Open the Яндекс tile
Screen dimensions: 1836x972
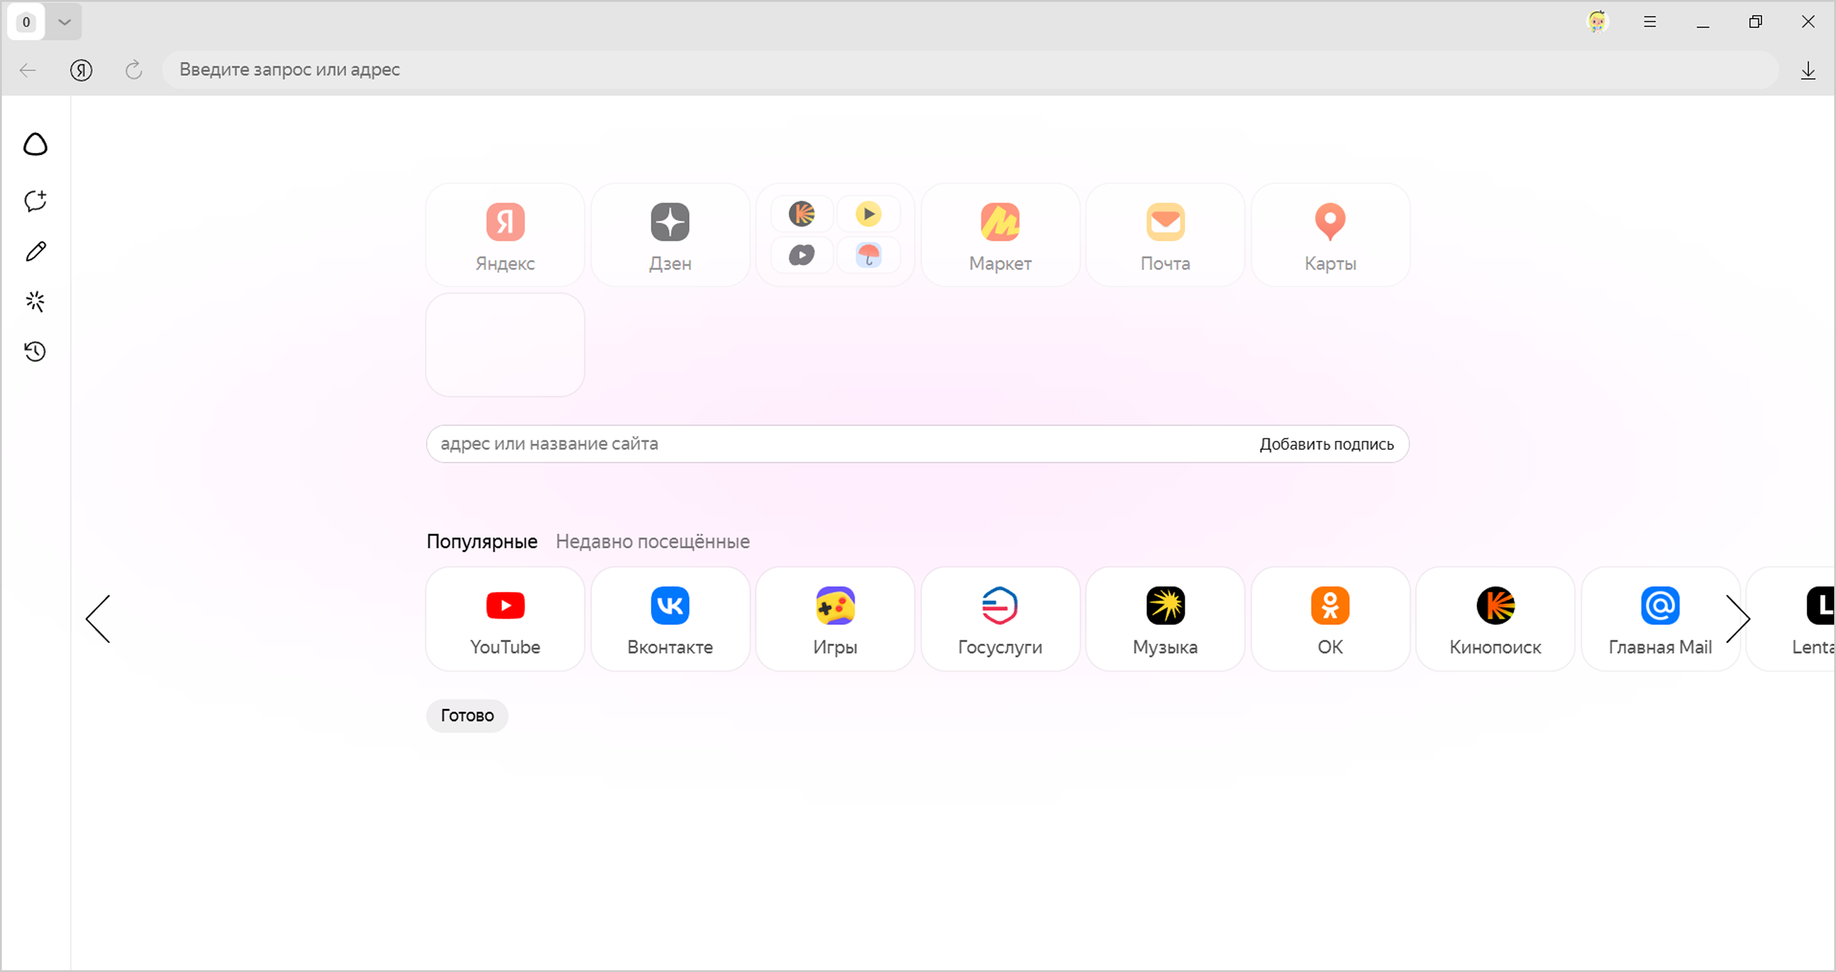[506, 235]
